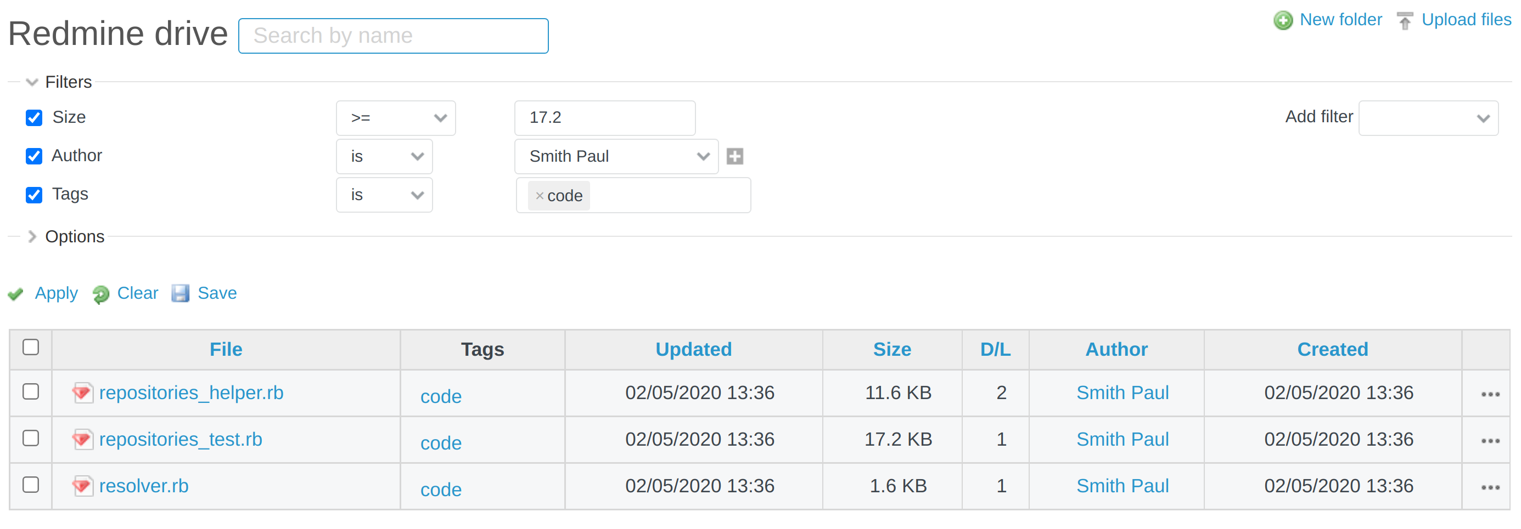The image size is (1521, 529).
Task: Disable the Author filter checkbox
Action: pyautogui.click(x=33, y=156)
